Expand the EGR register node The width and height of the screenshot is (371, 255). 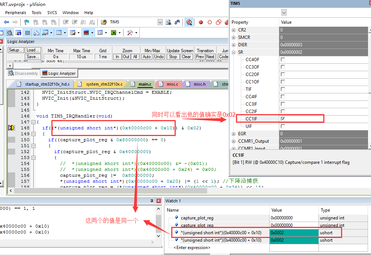(x=233, y=134)
